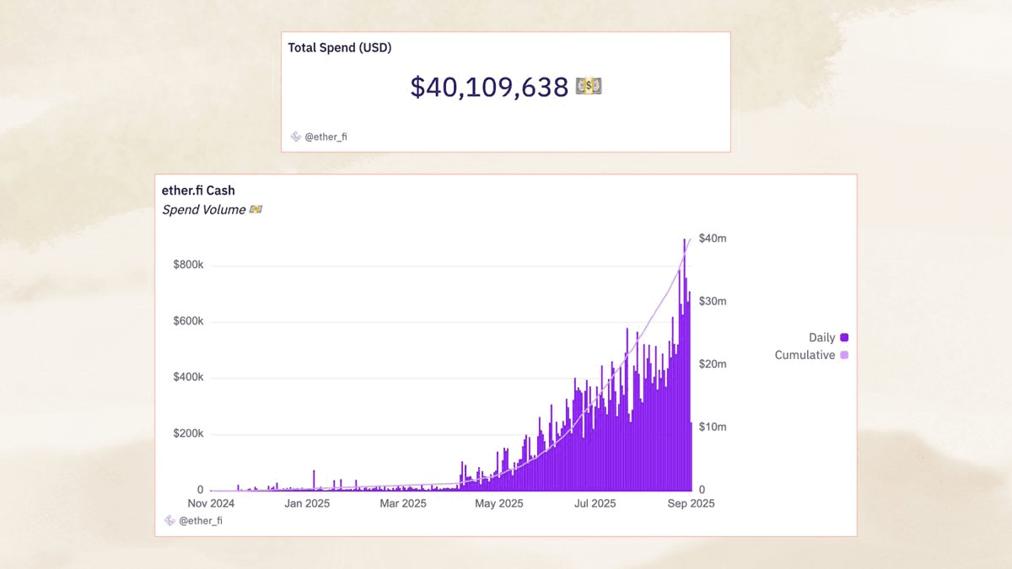Click the ether.fi logo under Total Spend
Screen dimensions: 1012x569
[296, 137]
